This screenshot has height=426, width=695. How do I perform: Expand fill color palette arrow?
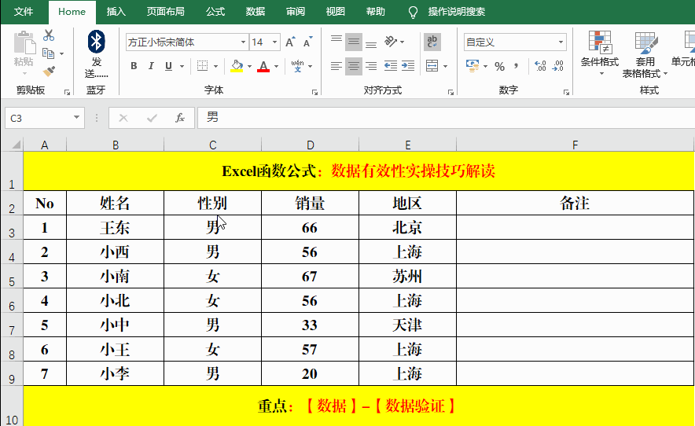pos(249,66)
